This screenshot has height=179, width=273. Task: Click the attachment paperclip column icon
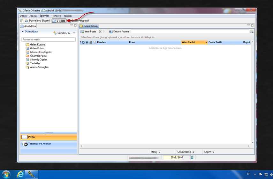click(x=87, y=42)
